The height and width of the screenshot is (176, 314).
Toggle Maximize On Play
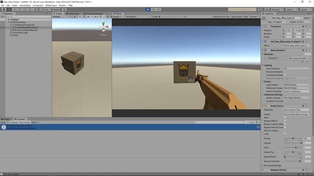(x=221, y=17)
